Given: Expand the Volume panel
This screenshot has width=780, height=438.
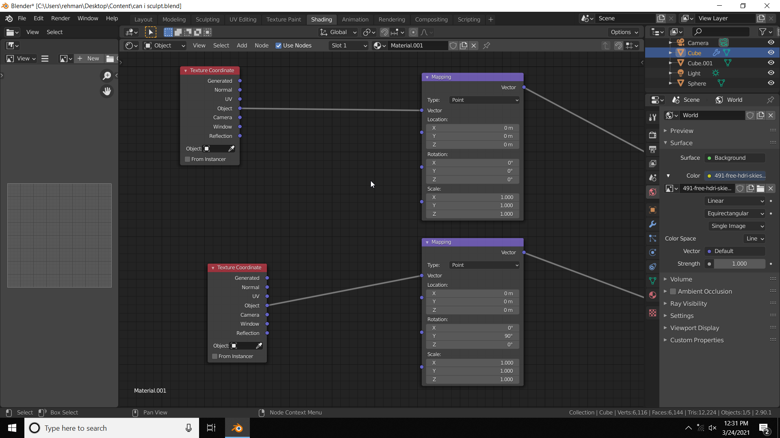Looking at the screenshot, I should click(681, 279).
